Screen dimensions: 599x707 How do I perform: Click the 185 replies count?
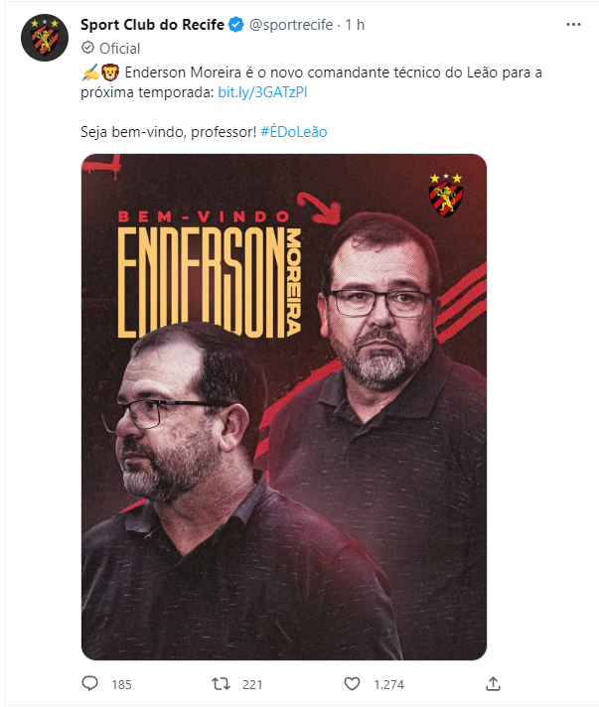pyautogui.click(x=121, y=684)
